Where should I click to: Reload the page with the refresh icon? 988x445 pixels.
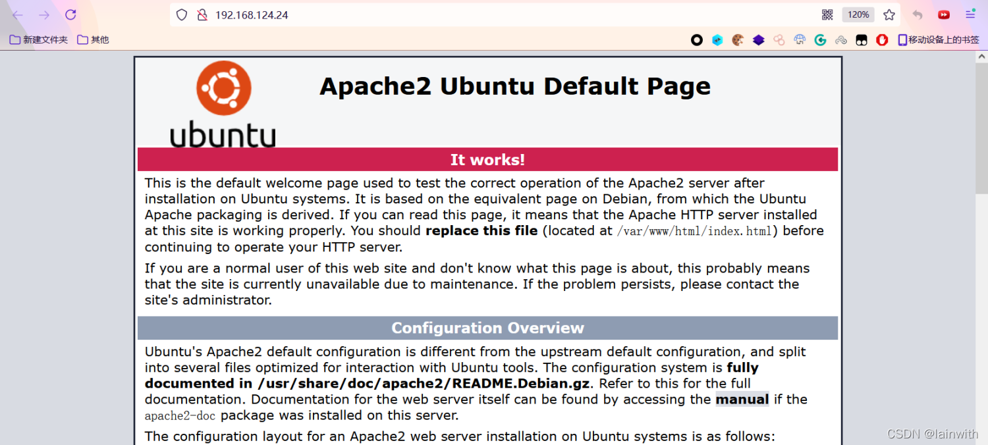(x=70, y=14)
